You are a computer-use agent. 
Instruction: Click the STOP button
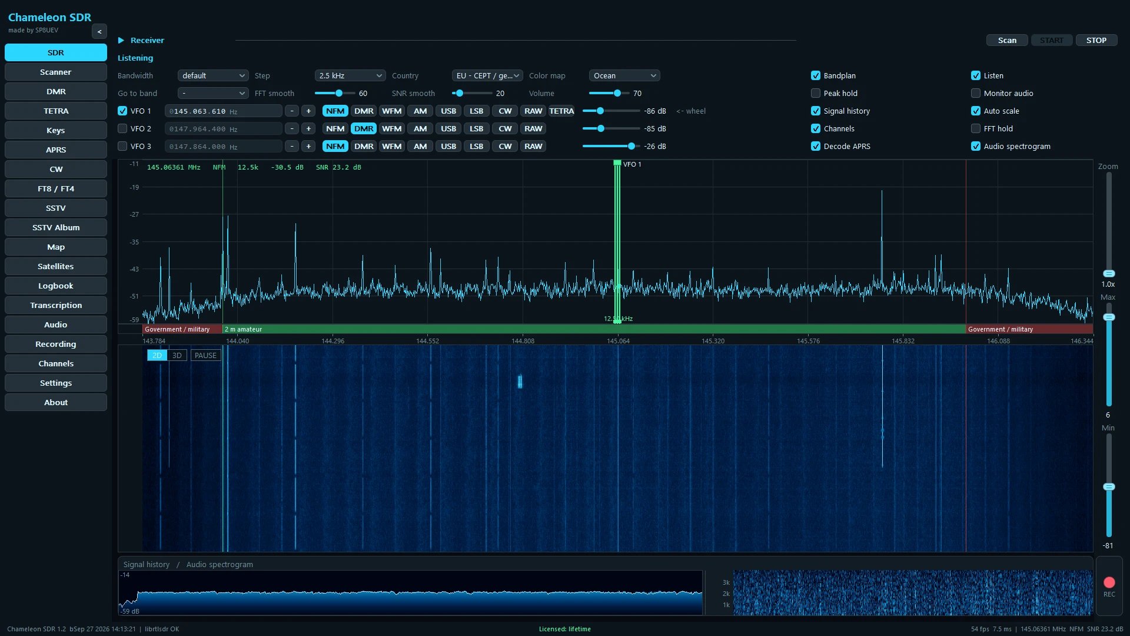(x=1096, y=40)
